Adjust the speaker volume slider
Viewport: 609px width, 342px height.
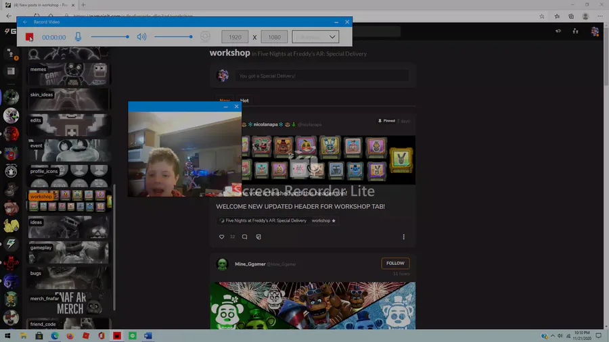click(x=173, y=37)
